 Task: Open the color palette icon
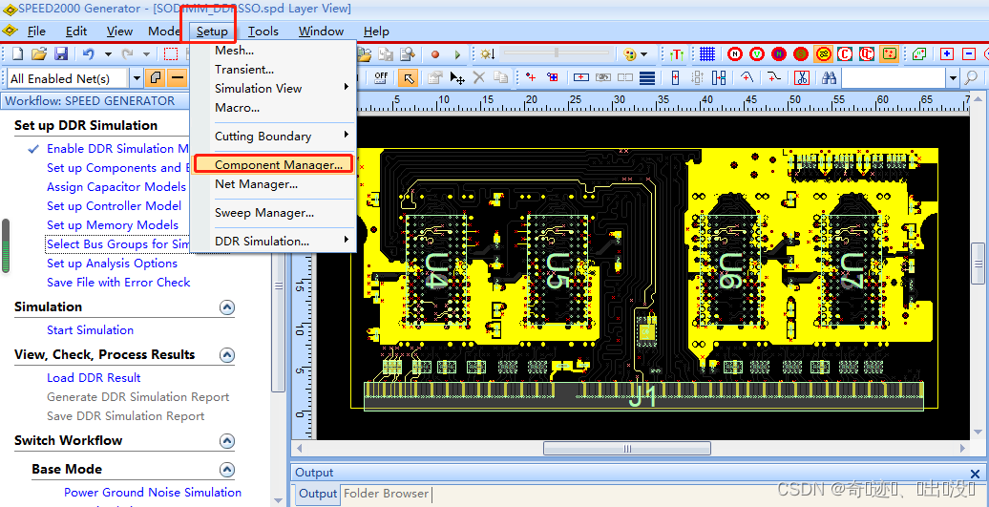[x=629, y=54]
